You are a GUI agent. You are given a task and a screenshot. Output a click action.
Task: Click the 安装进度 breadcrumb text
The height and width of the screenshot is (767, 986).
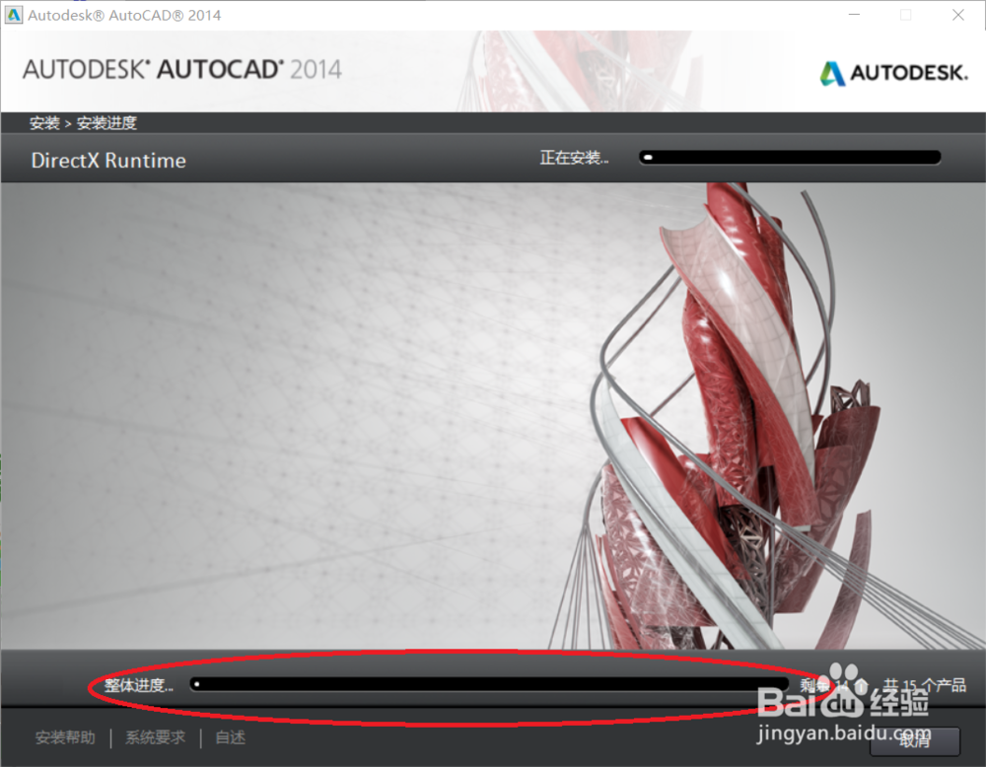(106, 123)
